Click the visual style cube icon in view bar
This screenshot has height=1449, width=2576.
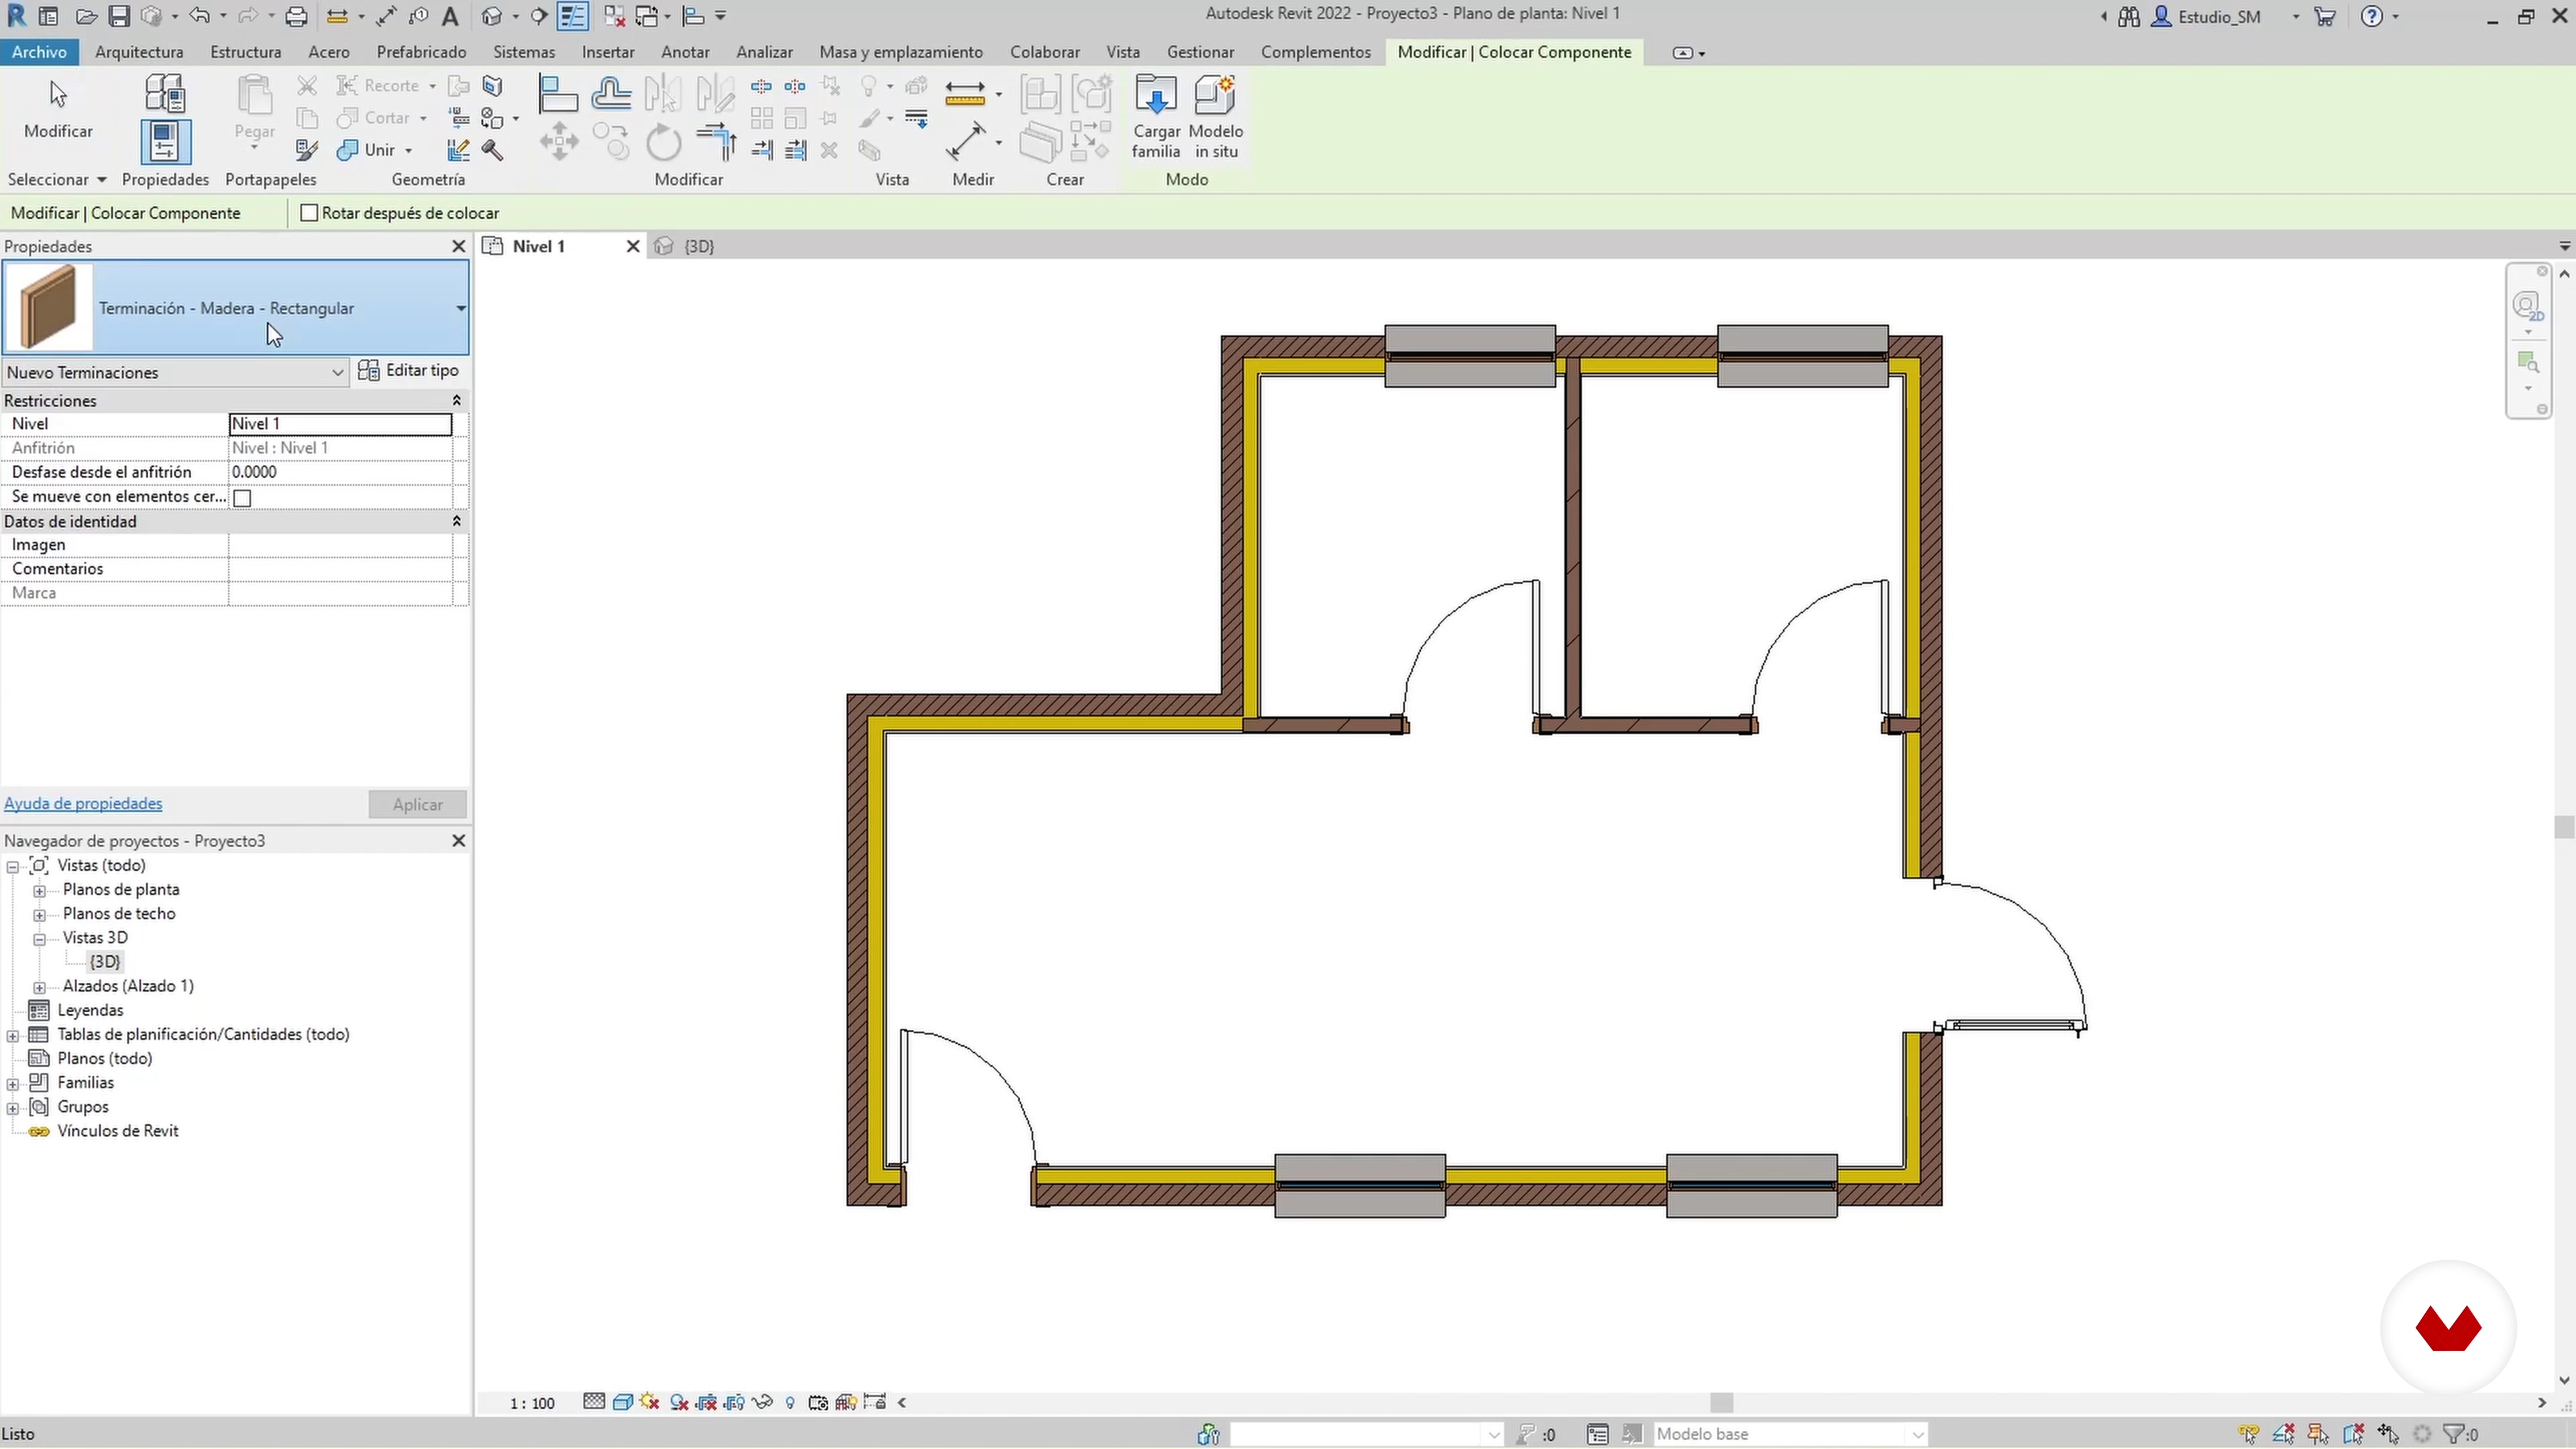pos(622,1402)
